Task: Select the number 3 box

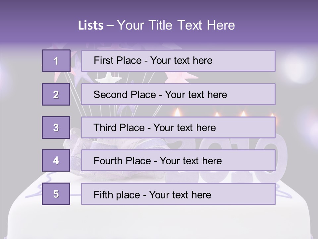Action: 56,127
